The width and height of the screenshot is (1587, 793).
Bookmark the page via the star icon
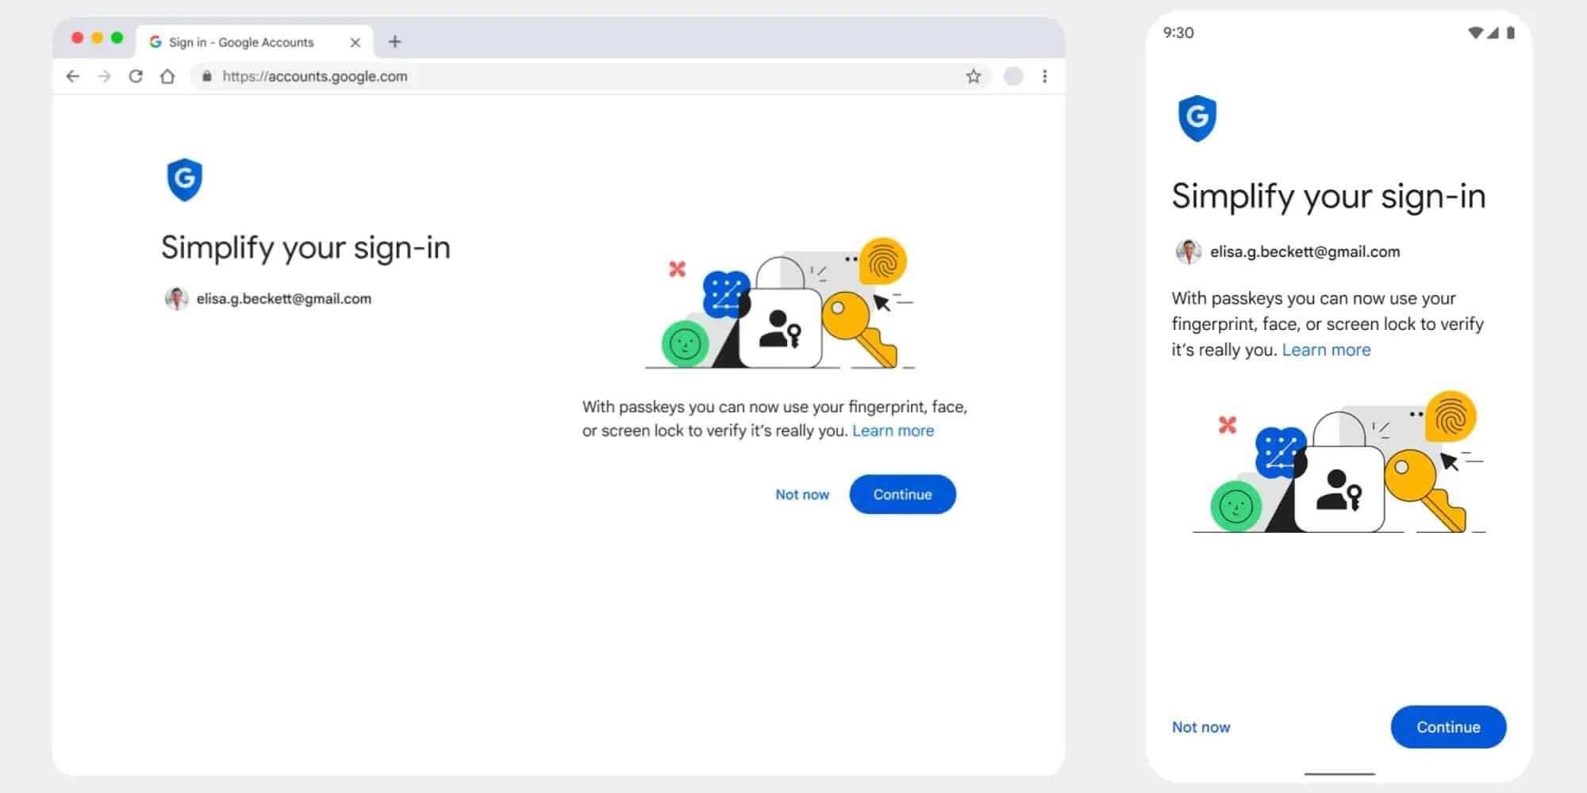[x=972, y=76]
